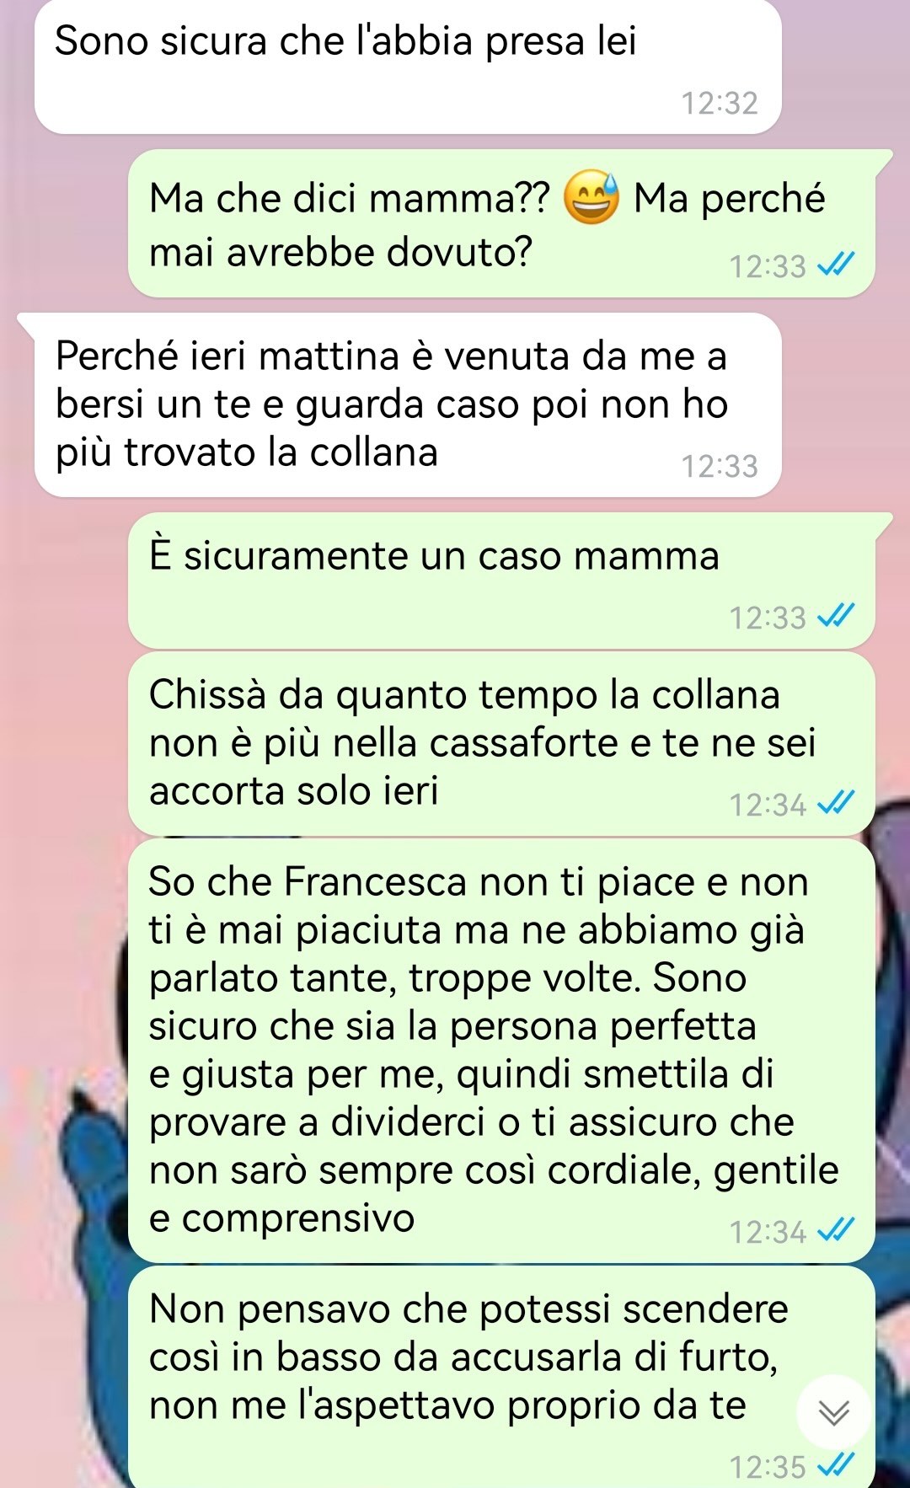Click the word 'Francesca' in the long message
The width and height of the screenshot is (910, 1488).
point(375,882)
